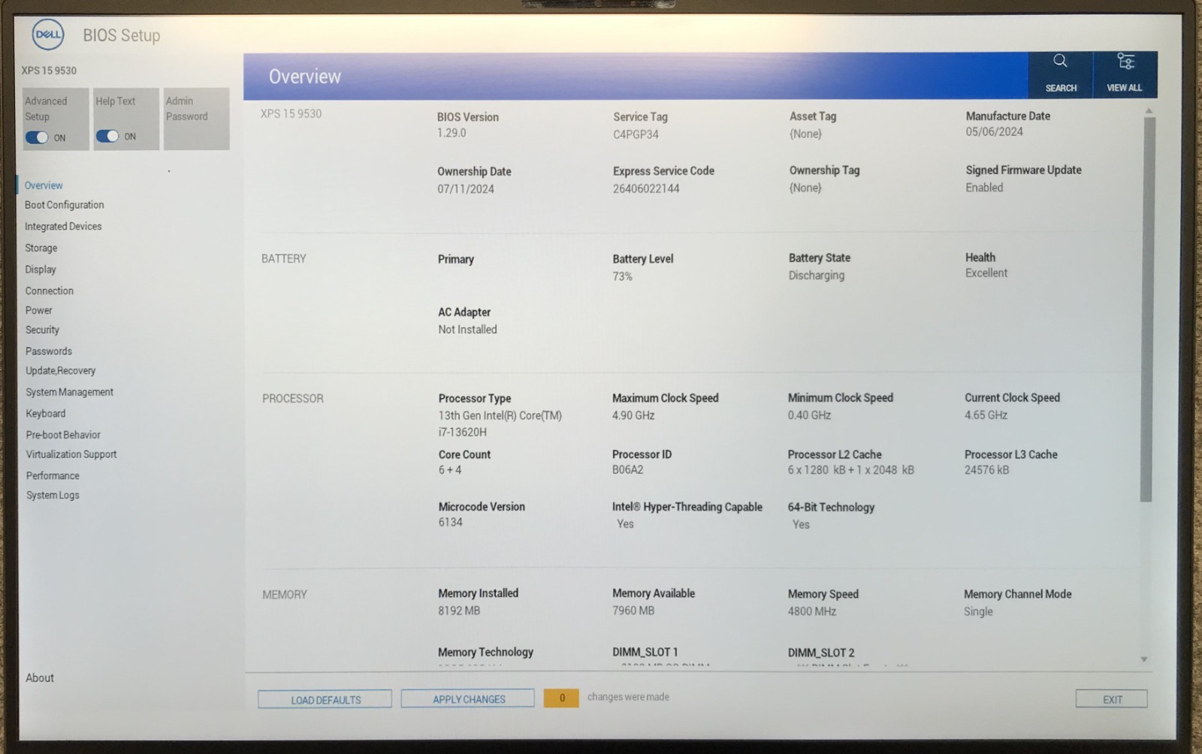Click the Core Count 6 + 4 value
The image size is (1202, 754).
coord(450,470)
